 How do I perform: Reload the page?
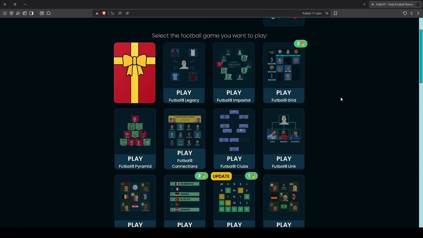tap(405, 13)
